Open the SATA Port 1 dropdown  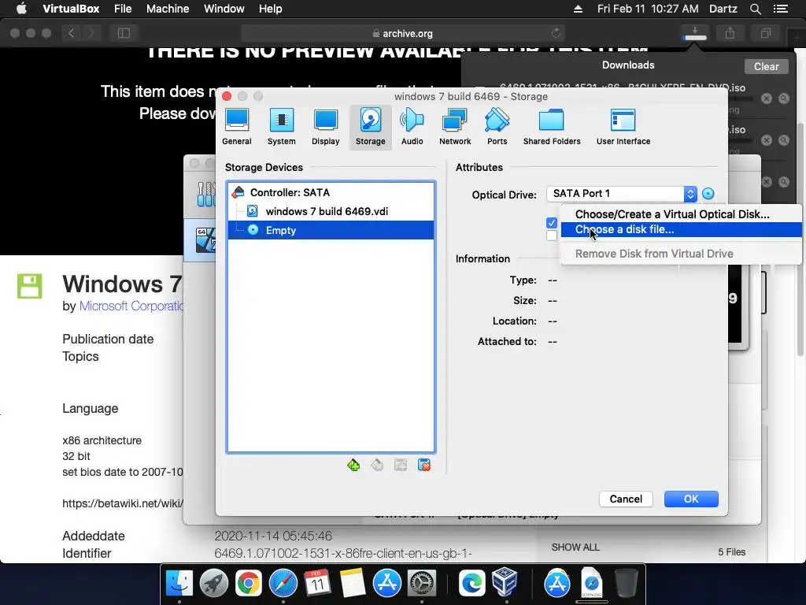[622, 194]
